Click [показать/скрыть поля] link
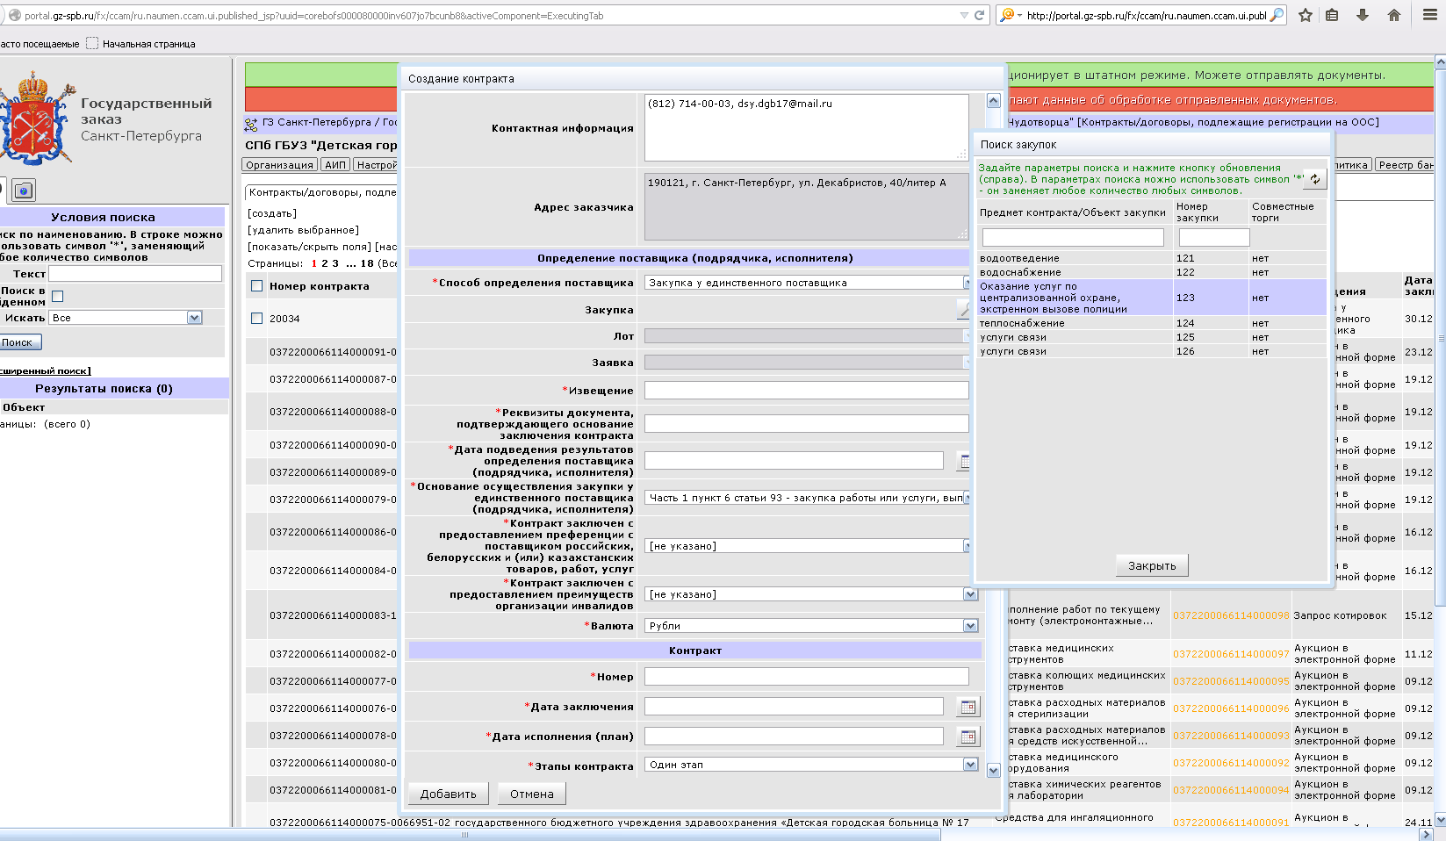Image resolution: width=1446 pixels, height=841 pixels. (x=310, y=247)
